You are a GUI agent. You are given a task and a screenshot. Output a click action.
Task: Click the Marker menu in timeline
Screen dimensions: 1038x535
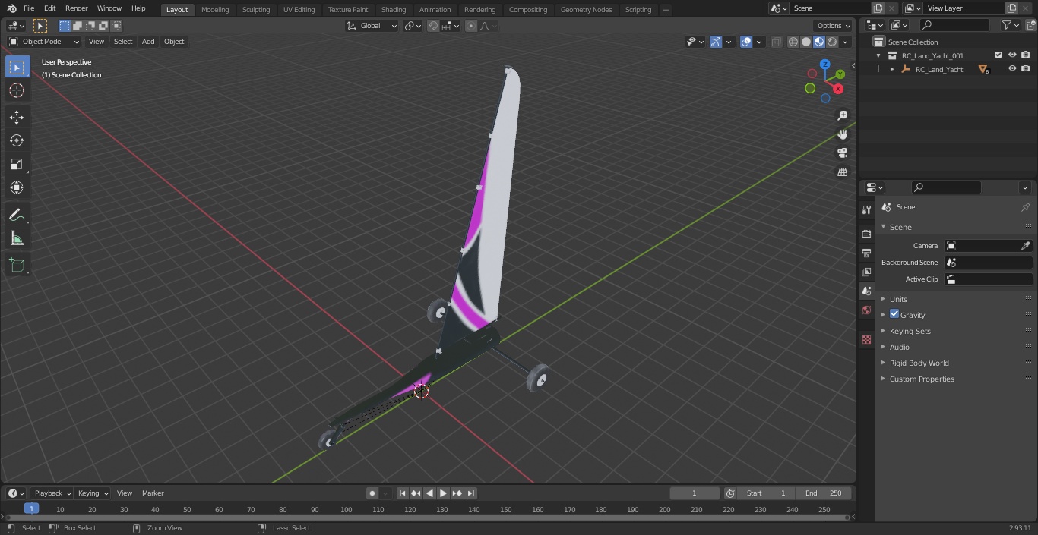click(153, 493)
